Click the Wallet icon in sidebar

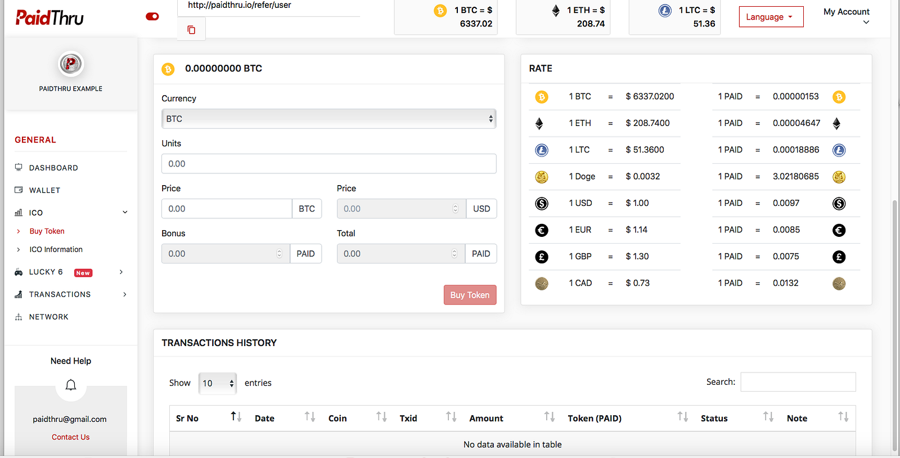coord(19,190)
